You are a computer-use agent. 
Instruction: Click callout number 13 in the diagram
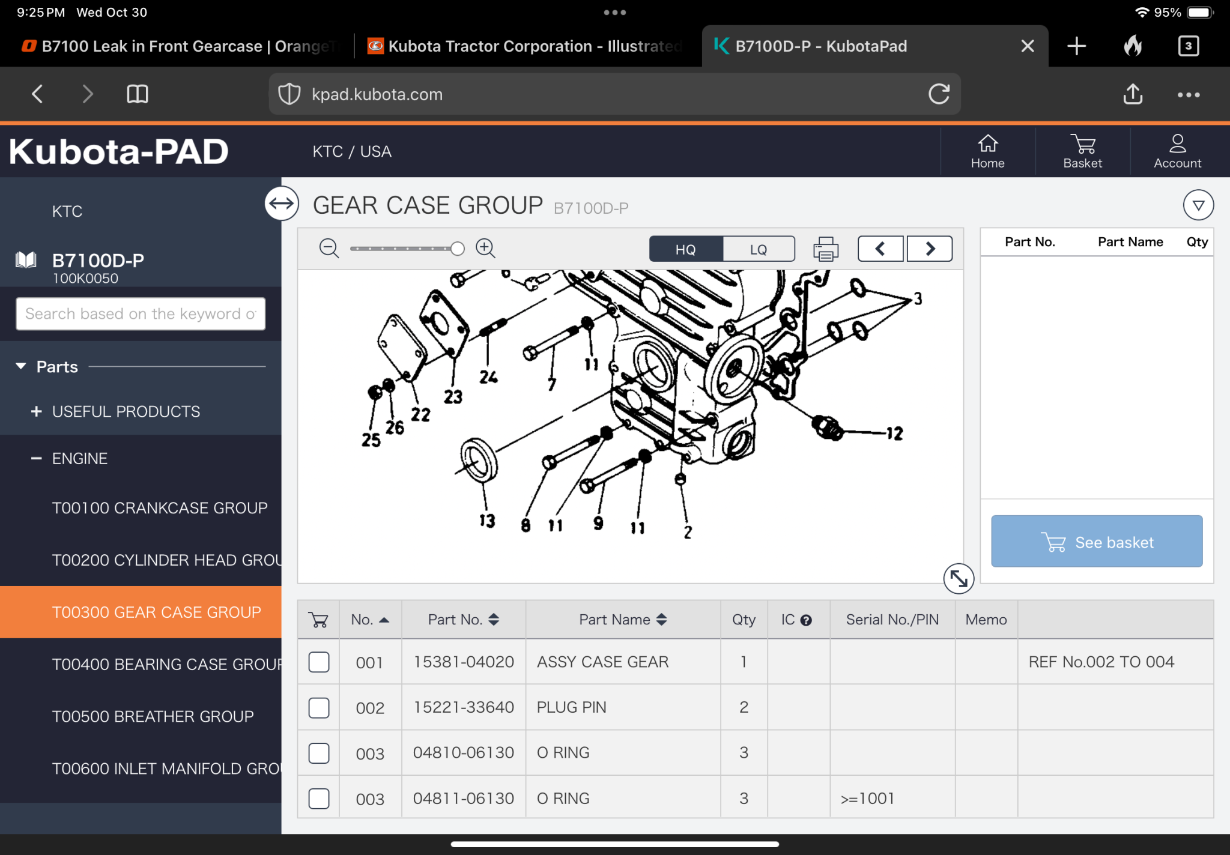[x=487, y=521]
